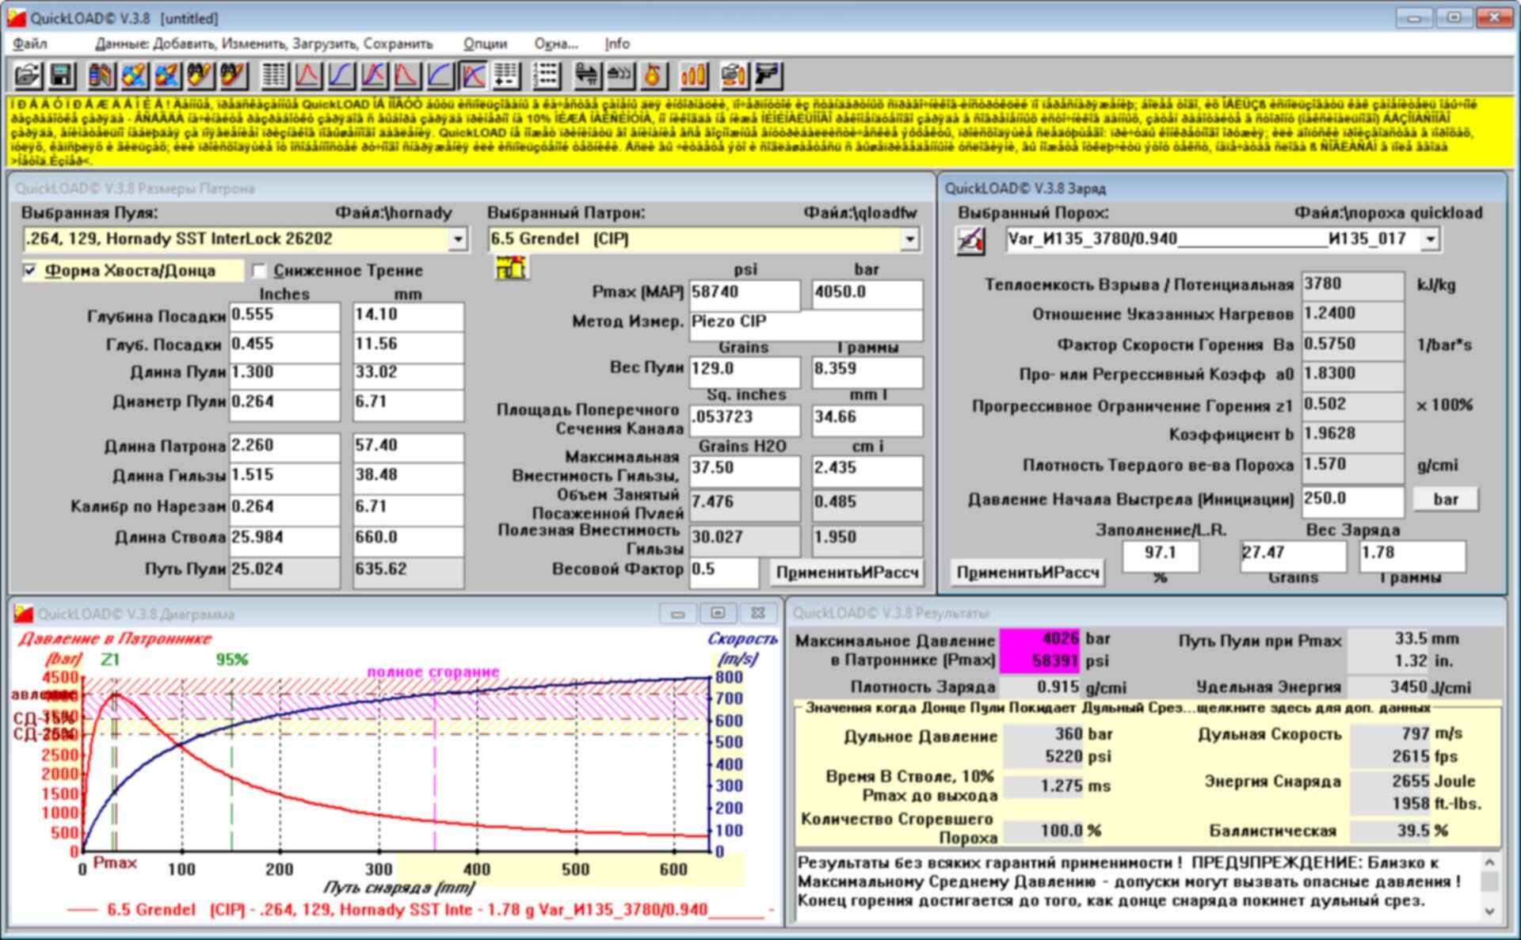Click ПрименитьИРассч in the cartridge dimensions panel

(x=847, y=573)
